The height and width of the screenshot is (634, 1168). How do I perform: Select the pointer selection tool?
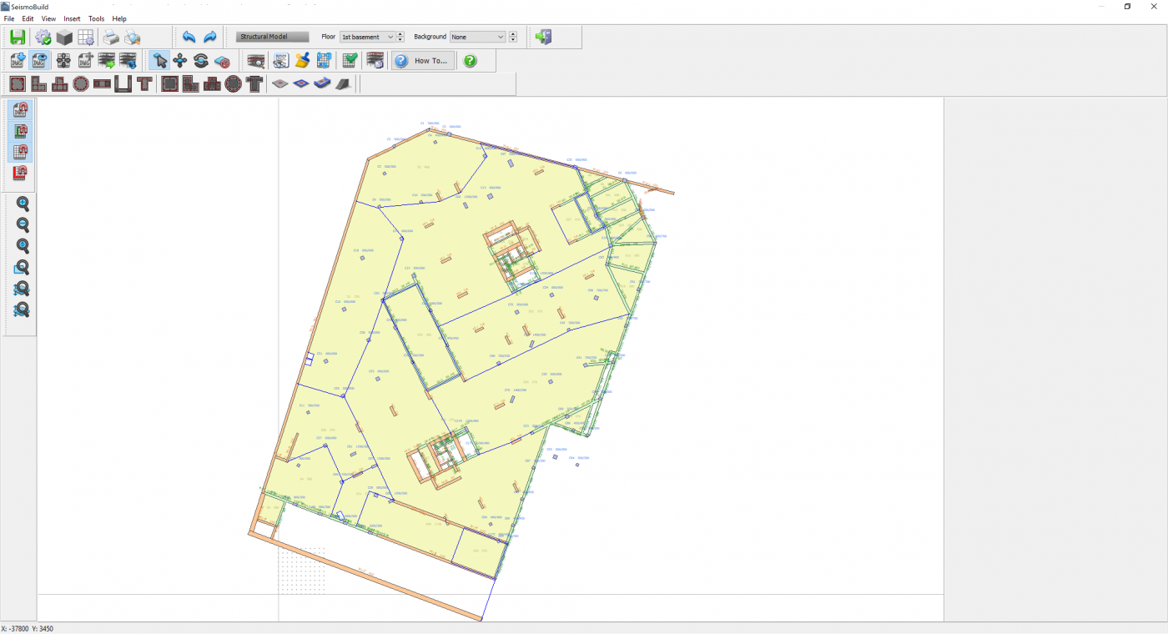(159, 60)
